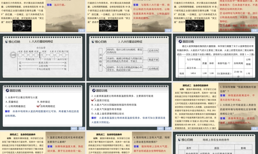Click the arrow icon on the 火星表面温度 question slide
The height and width of the screenshot is (154, 258).
click(x=94, y=91)
